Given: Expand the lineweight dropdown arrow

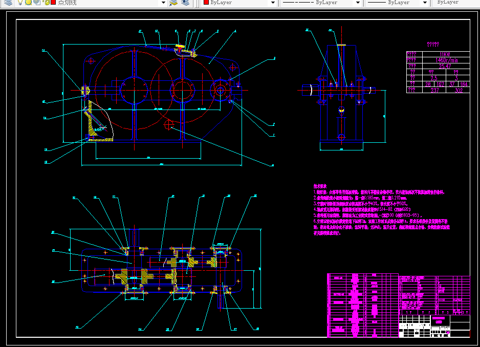Looking at the screenshot, I should click(425, 3).
